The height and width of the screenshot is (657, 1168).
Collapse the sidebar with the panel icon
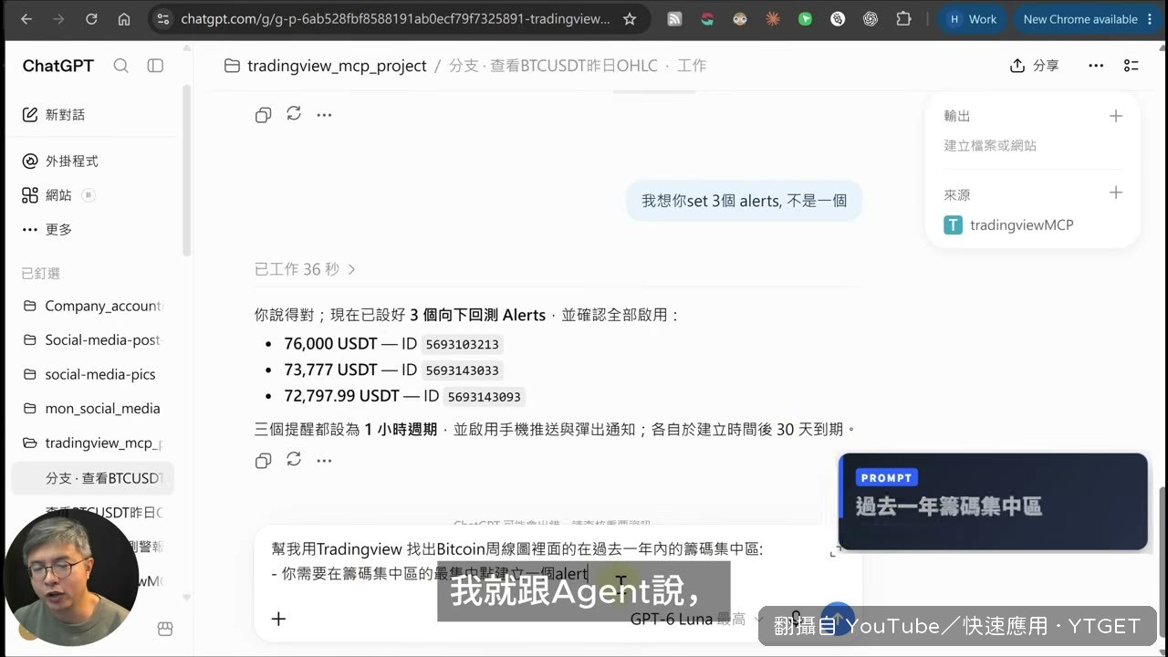(x=155, y=66)
